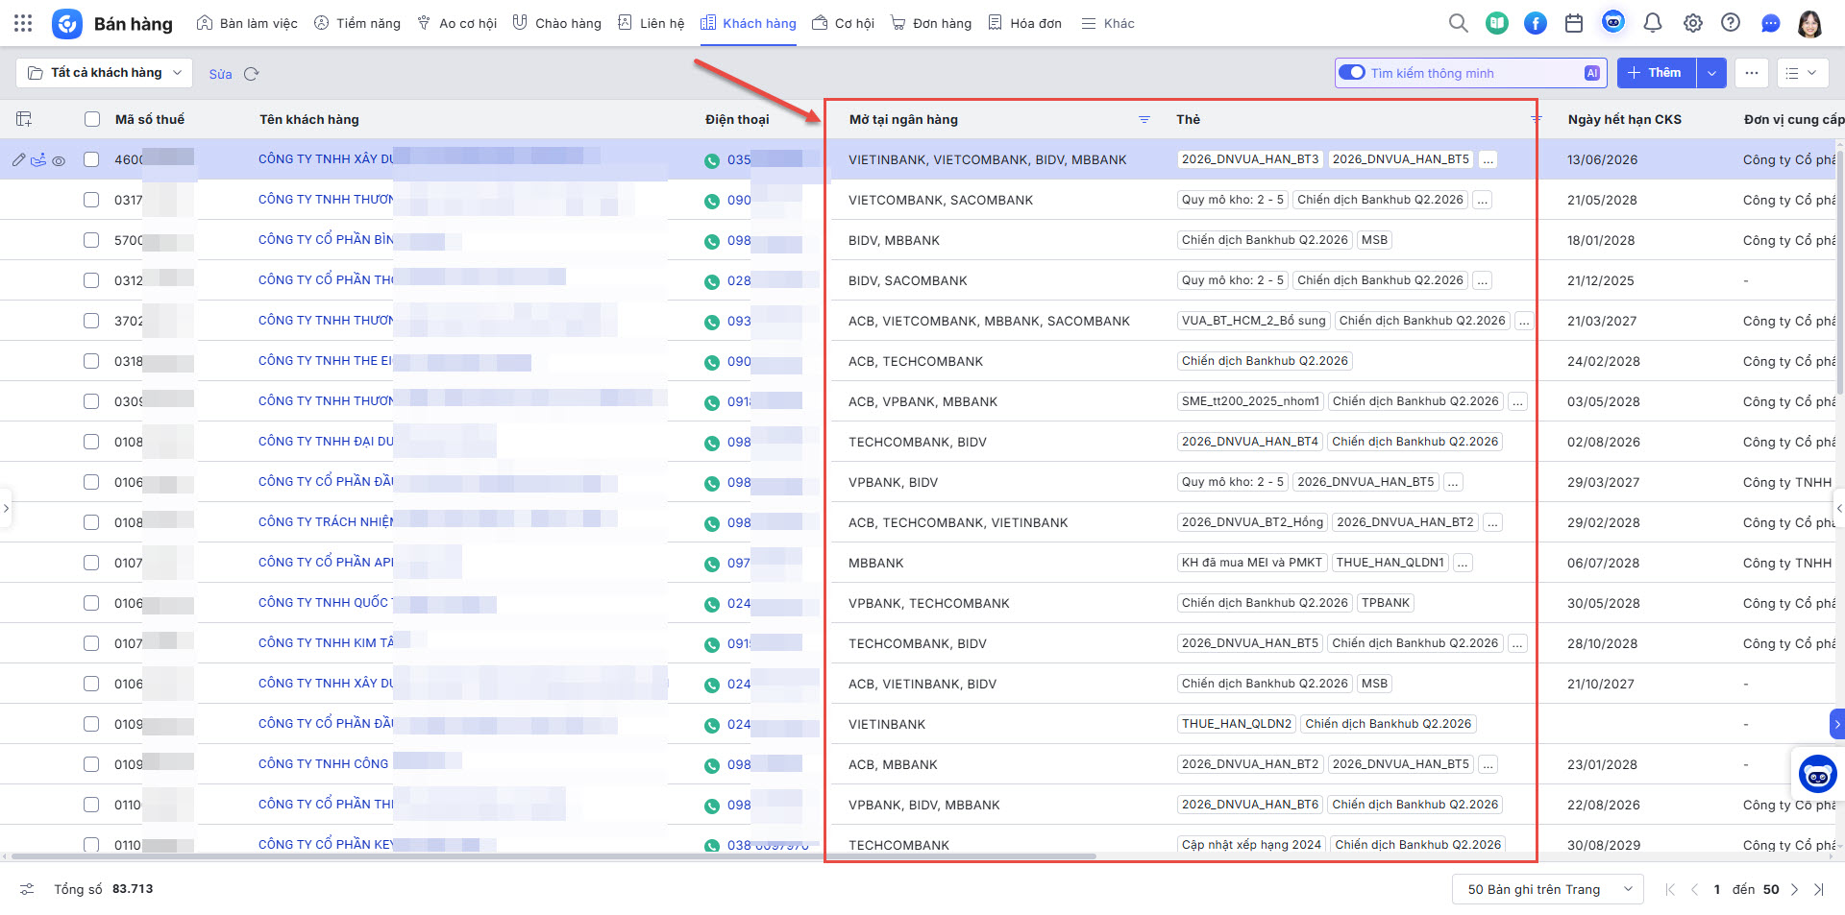Screen dimensions: 1845x915
Task: Click filter icon on Mở tại ngân hàng column
Action: coord(1144,119)
